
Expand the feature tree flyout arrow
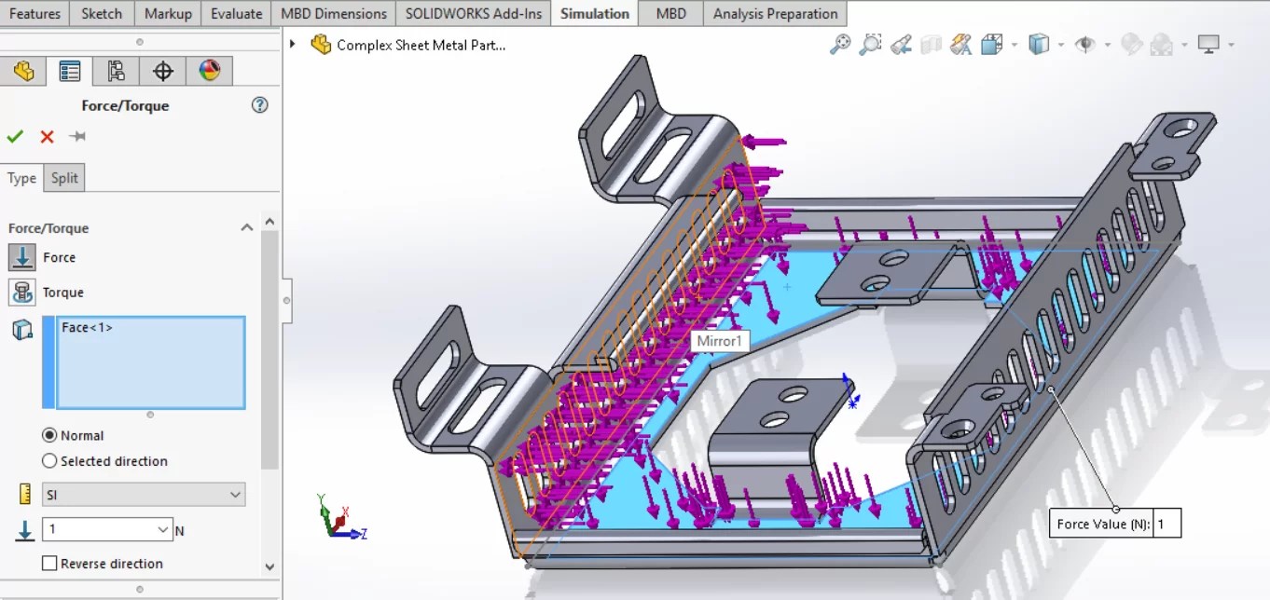[x=293, y=44]
